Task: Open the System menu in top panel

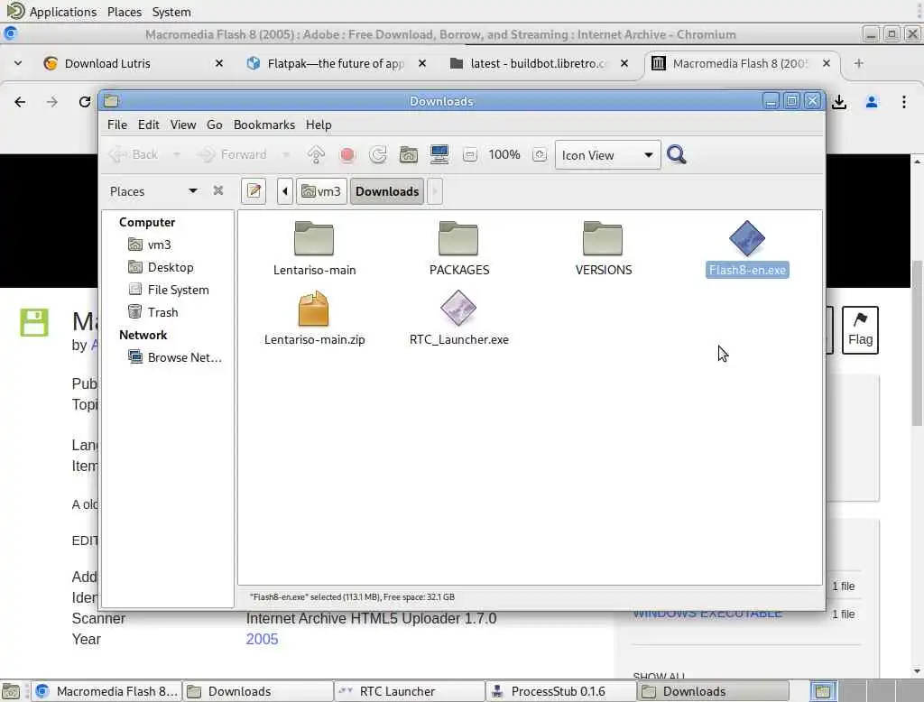Action: click(x=171, y=12)
